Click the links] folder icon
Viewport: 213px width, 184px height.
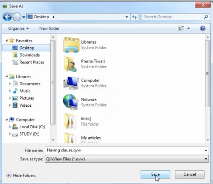pos(70,121)
